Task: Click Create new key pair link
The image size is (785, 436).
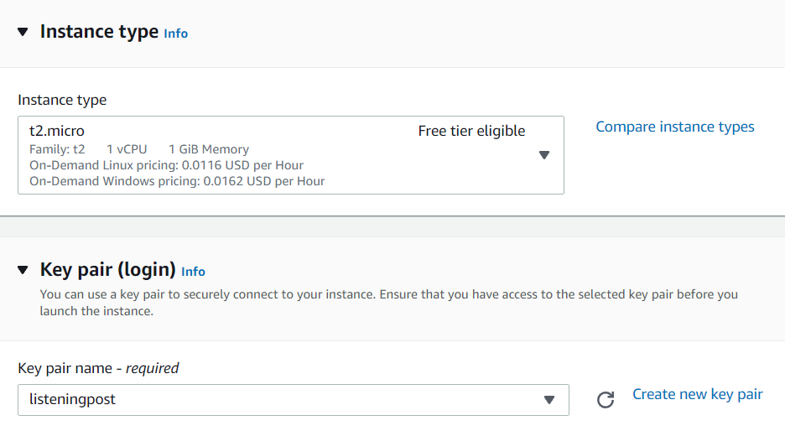Action: point(697,394)
